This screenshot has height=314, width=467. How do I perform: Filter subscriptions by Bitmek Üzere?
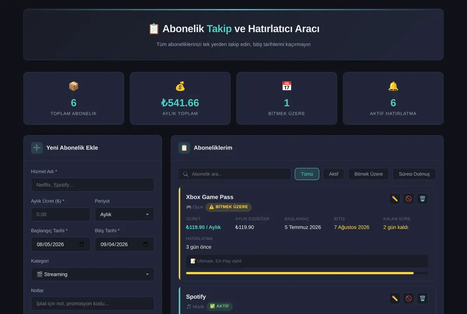(369, 174)
